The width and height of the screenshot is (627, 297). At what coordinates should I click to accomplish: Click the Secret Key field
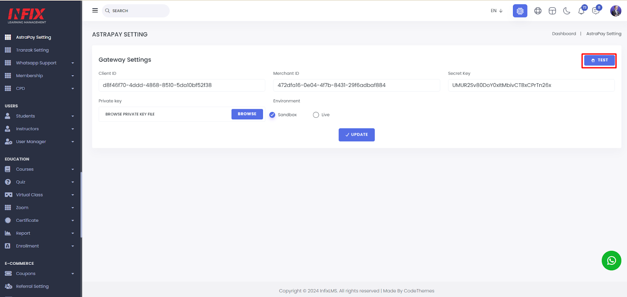point(531,85)
